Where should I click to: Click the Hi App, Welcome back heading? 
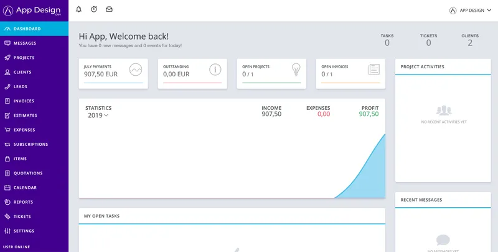tap(124, 37)
